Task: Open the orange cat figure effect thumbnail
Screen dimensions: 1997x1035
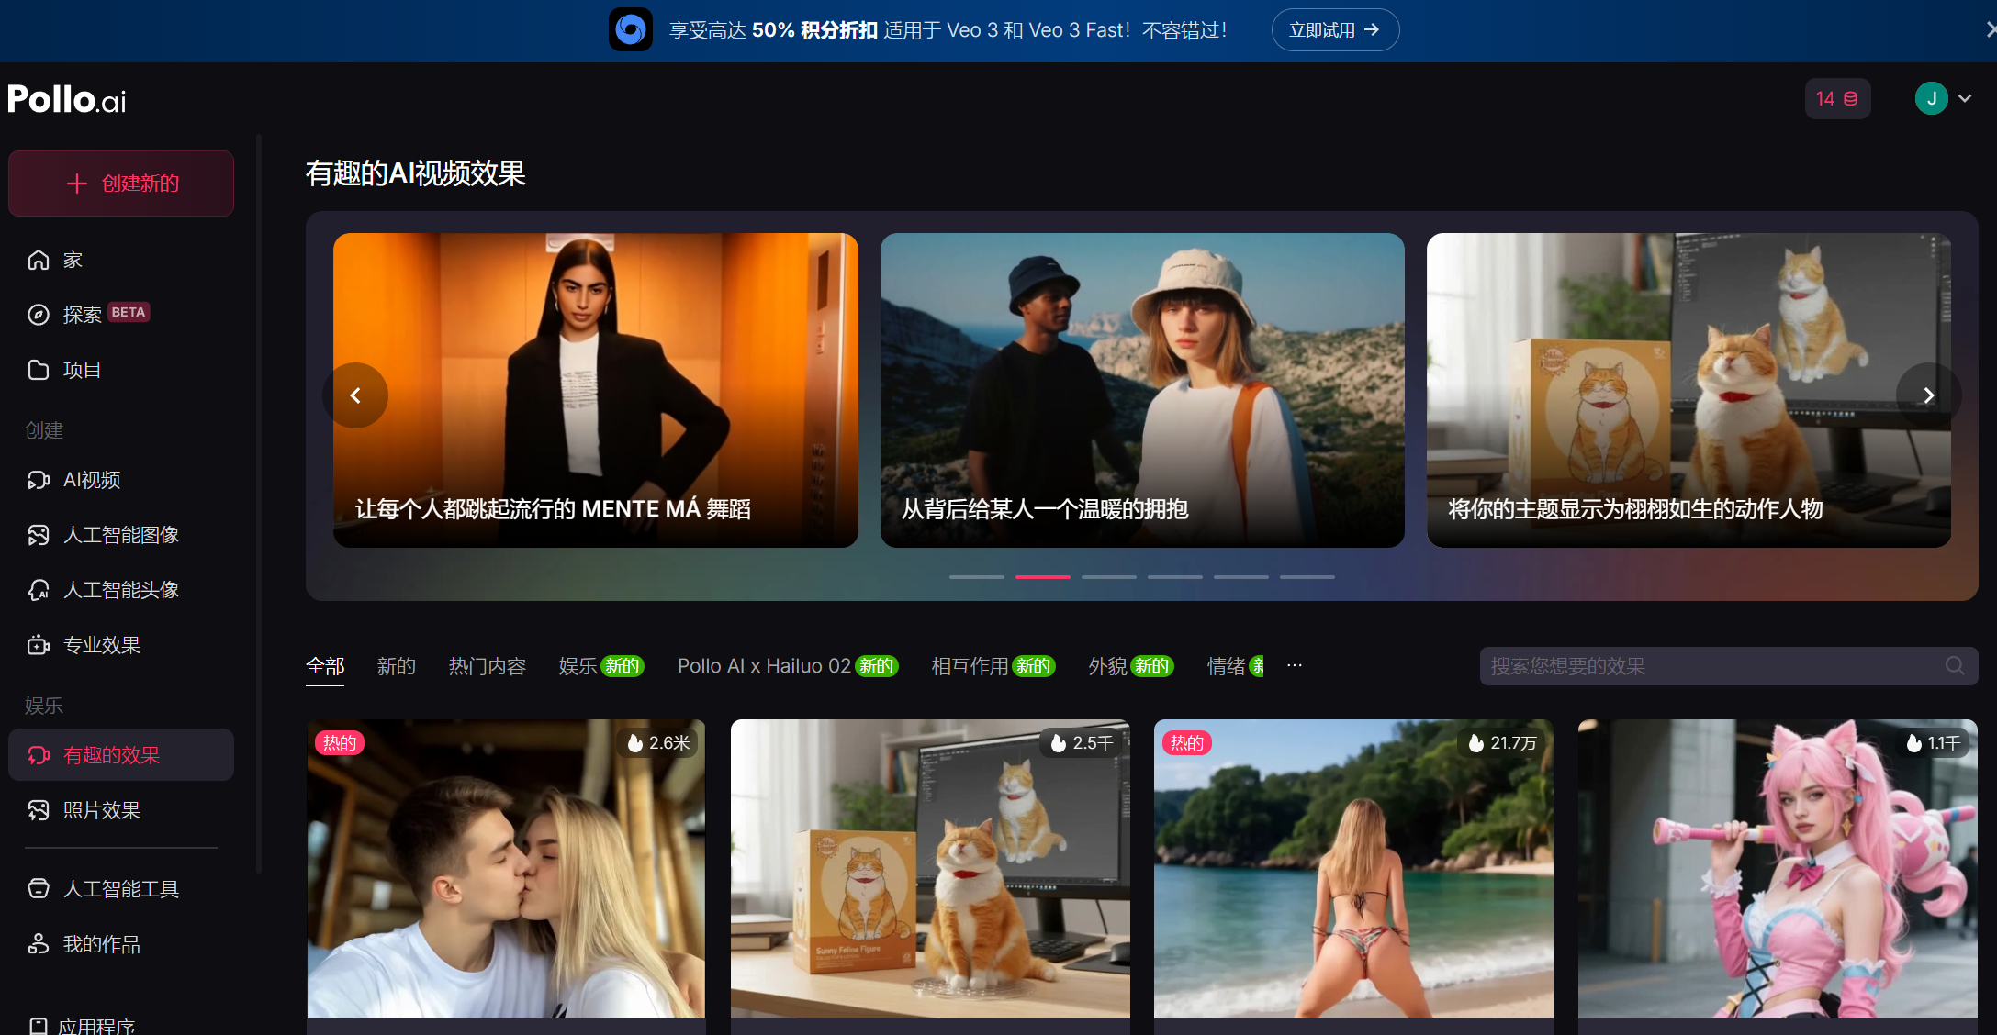Action: click(930, 869)
